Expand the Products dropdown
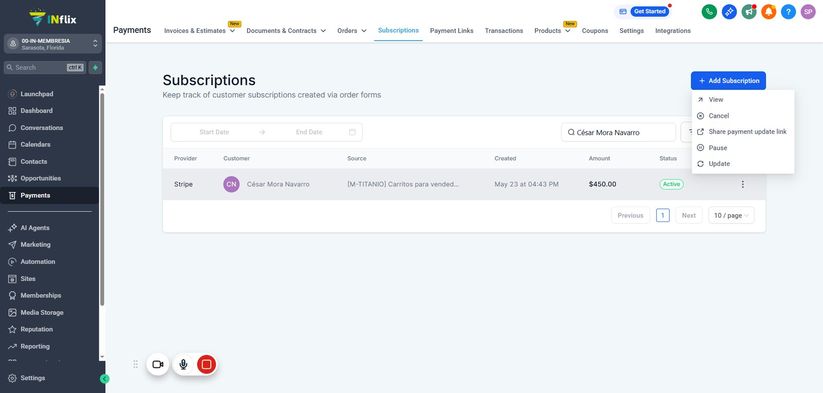 (552, 31)
